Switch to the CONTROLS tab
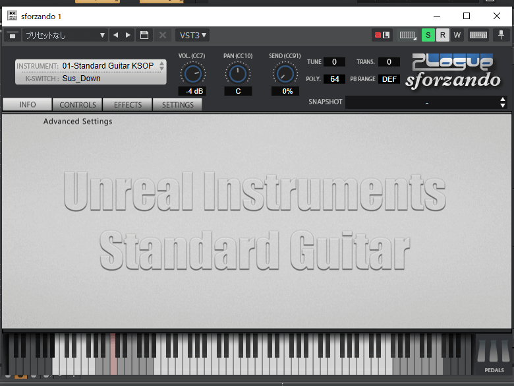Screen dimensions: 514x386 [78, 105]
